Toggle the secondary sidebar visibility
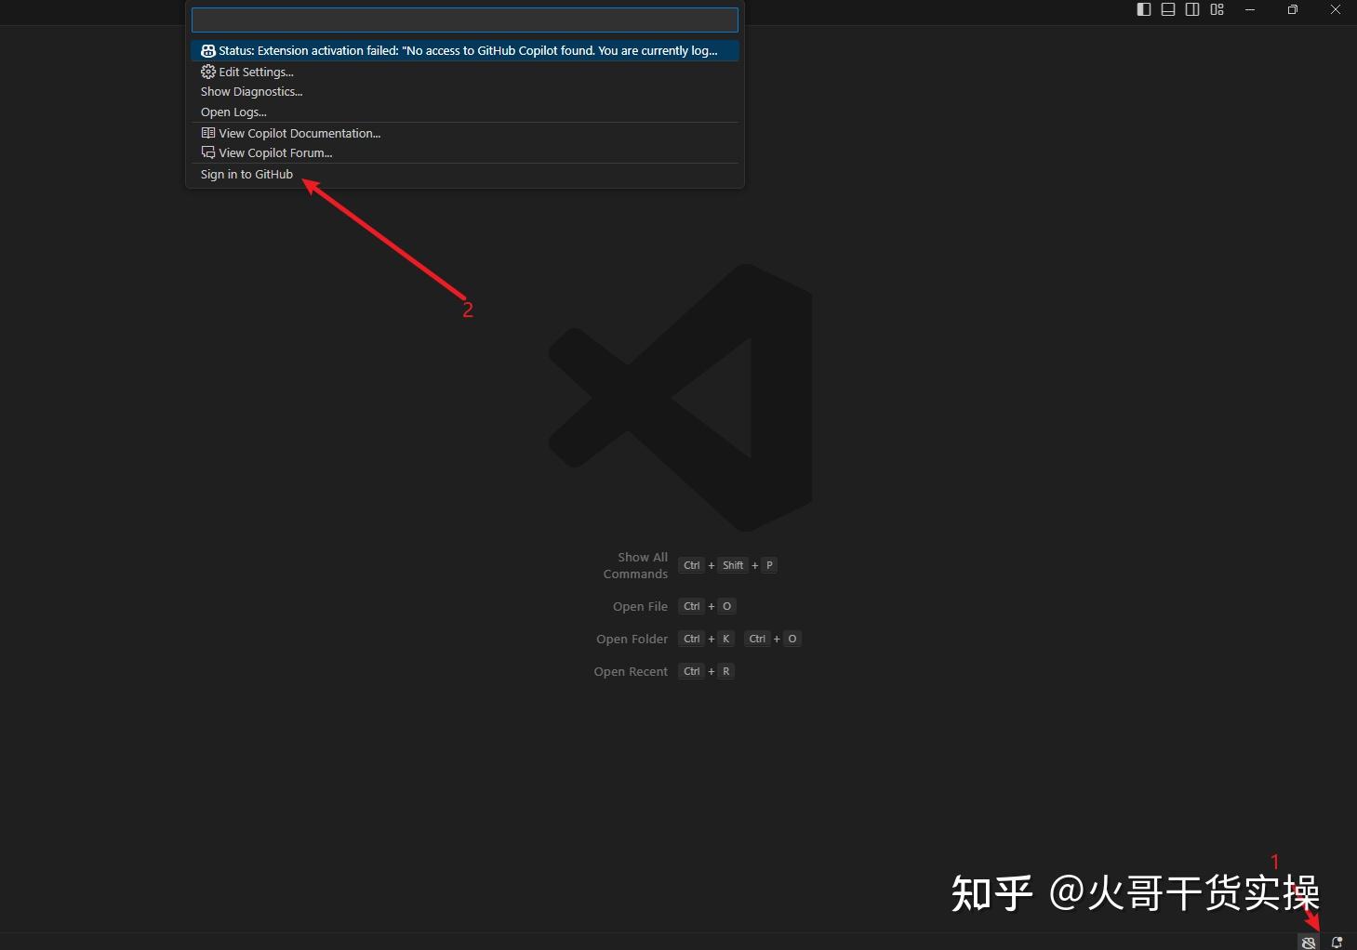 click(1191, 9)
